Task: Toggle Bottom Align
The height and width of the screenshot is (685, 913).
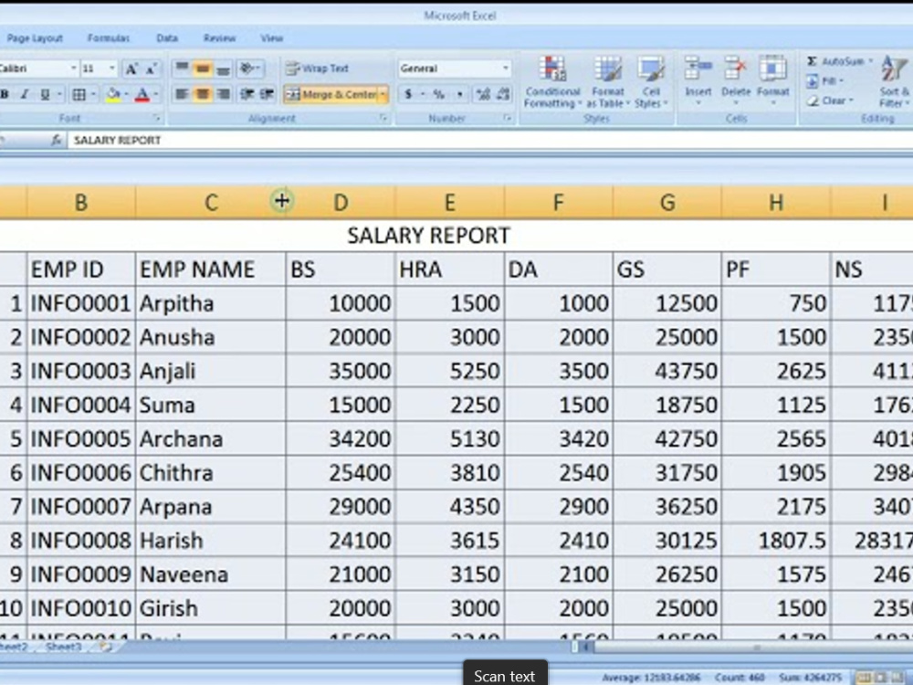Action: pyautogui.click(x=223, y=68)
